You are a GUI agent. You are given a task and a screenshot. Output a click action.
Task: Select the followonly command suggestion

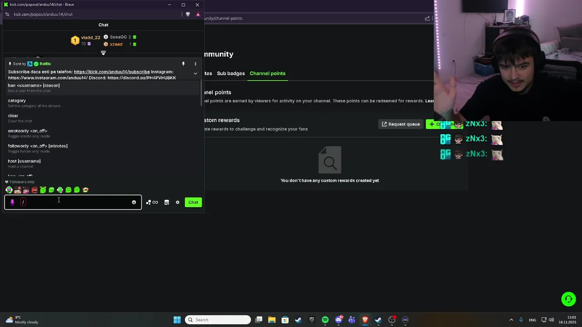pos(103,149)
